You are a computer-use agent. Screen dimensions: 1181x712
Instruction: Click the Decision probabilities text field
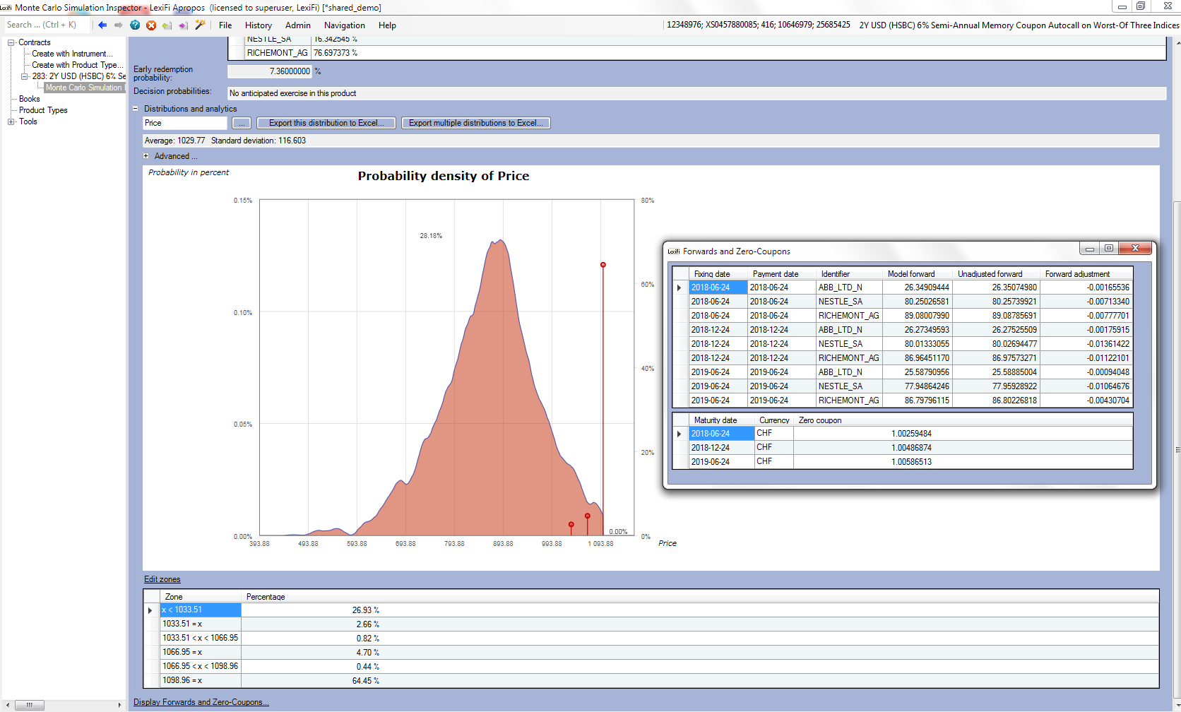pyautogui.click(x=696, y=93)
